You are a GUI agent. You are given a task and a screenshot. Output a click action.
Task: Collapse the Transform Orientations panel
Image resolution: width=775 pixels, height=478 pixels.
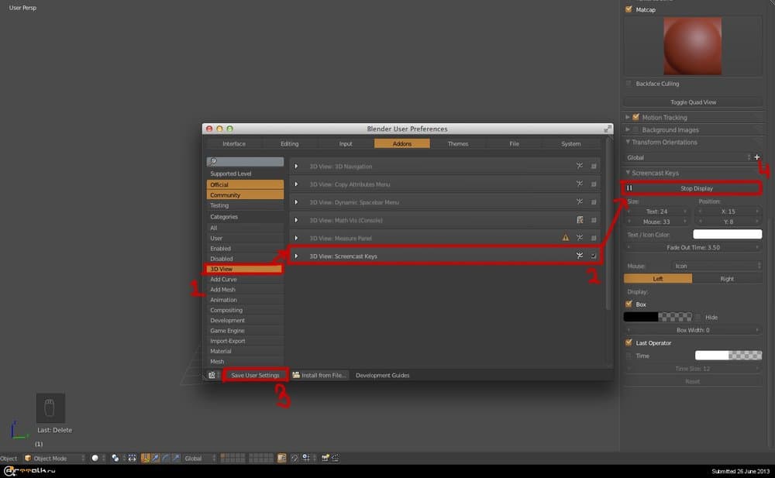coord(628,142)
